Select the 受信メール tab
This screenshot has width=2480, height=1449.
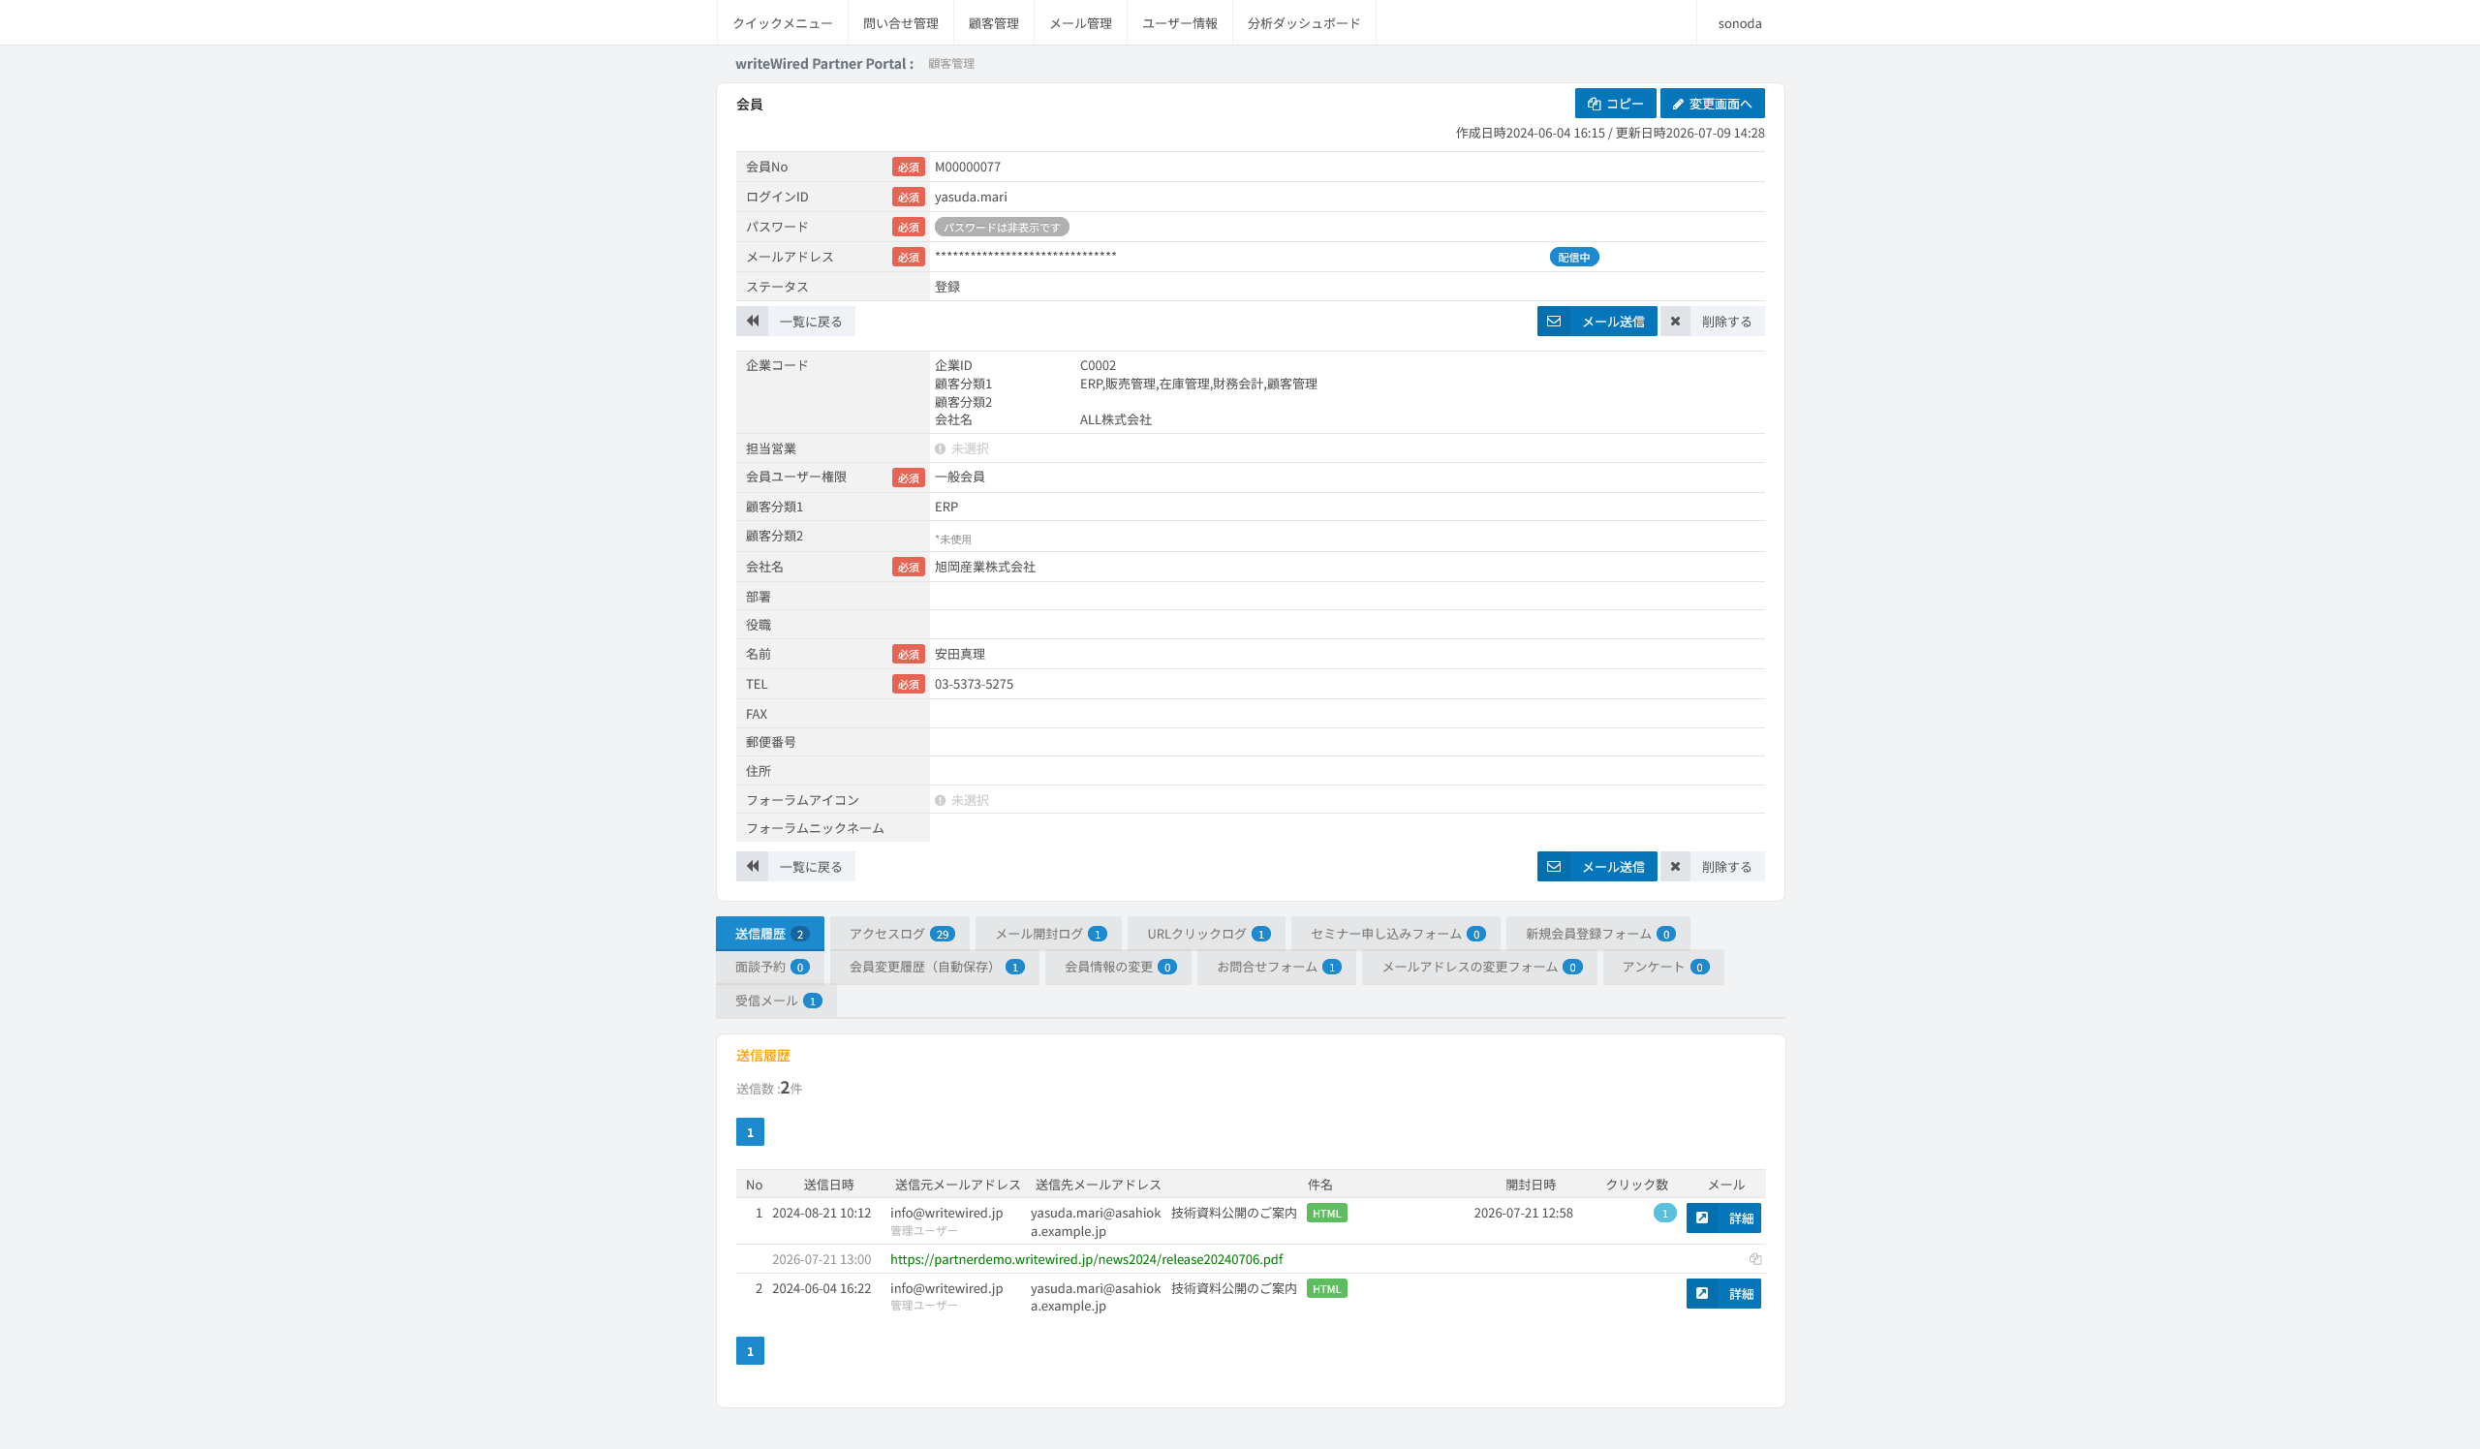click(777, 1001)
